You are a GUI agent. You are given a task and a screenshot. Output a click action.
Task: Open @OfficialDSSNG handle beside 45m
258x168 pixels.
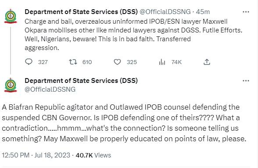point(165,12)
